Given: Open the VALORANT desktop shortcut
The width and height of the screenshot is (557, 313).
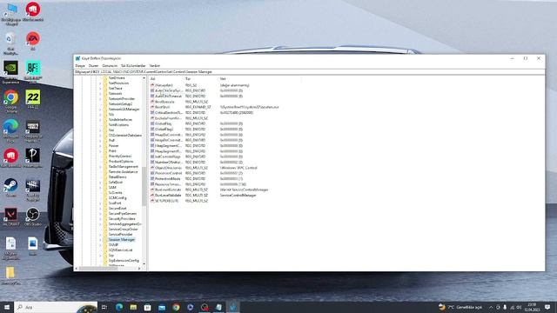Looking at the screenshot, I should click(x=10, y=216).
